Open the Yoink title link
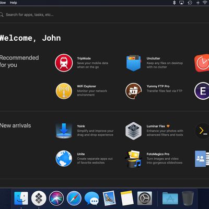Image resolution: width=209 pixels, height=209 pixels. [x=81, y=126]
